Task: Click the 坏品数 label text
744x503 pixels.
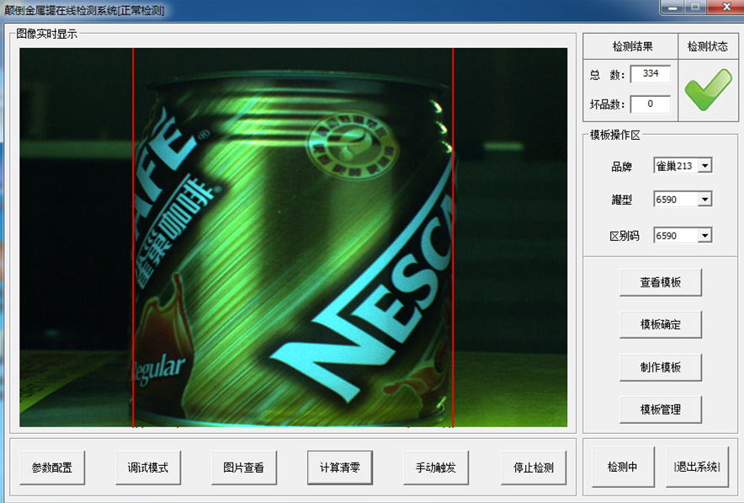Action: coord(608,104)
